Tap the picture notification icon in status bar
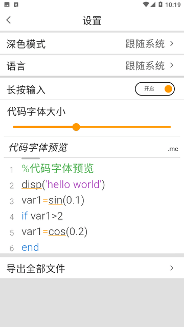The width and height of the screenshot is (184, 327). 7,5
